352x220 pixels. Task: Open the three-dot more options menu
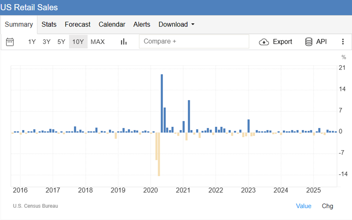tap(343, 42)
